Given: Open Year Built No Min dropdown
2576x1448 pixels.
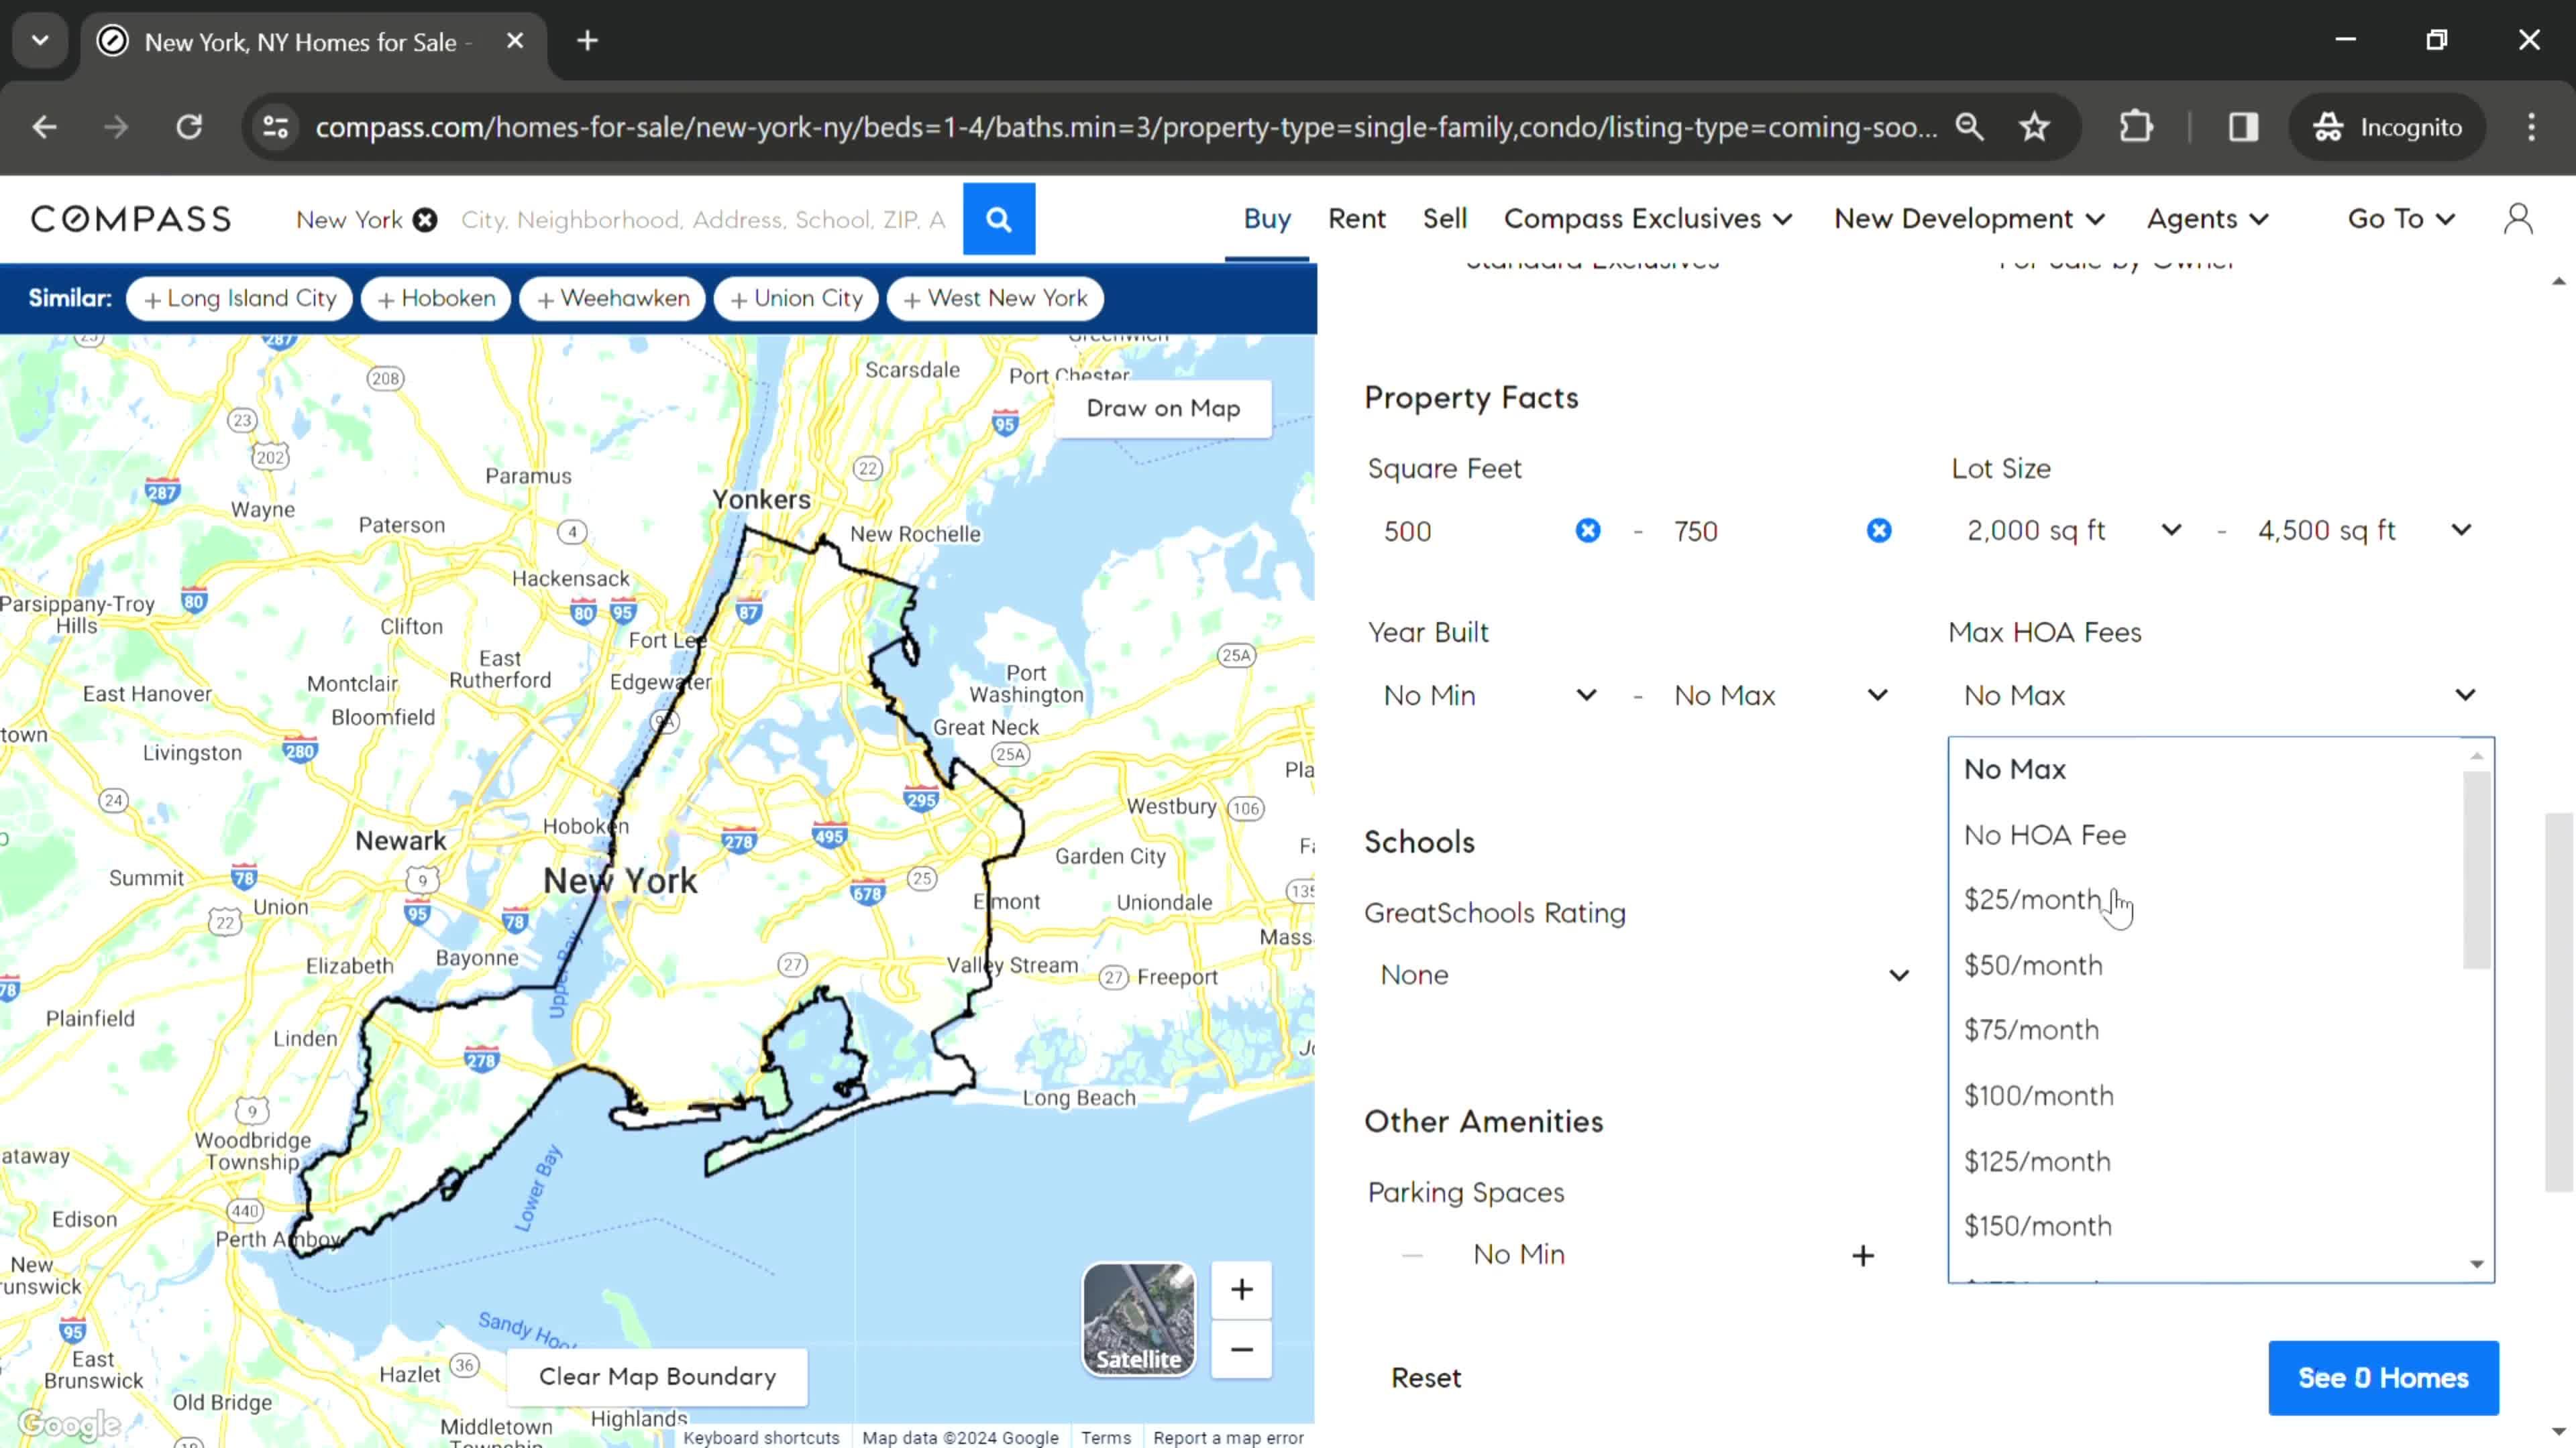Looking at the screenshot, I should point(1490,696).
